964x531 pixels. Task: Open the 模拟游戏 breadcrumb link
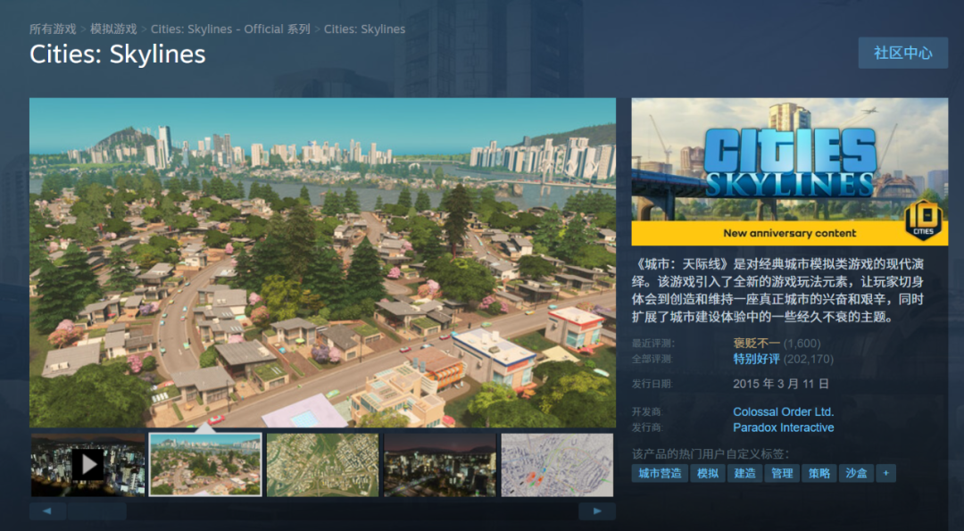click(x=113, y=29)
